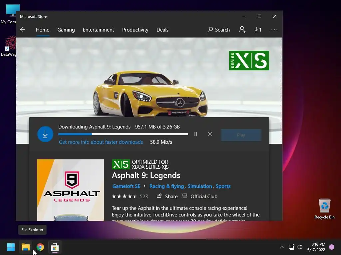The width and height of the screenshot is (341, 255).
Task: Open the Windows Start menu
Action: (x=11, y=247)
